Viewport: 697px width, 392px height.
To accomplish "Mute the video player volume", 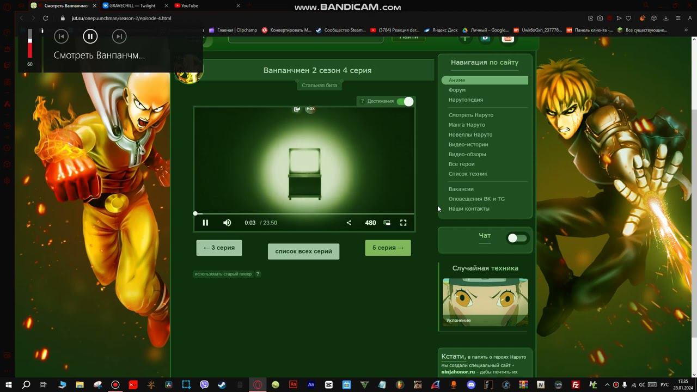I will point(227,223).
